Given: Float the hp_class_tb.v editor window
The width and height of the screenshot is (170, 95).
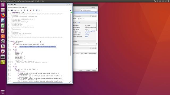Looking at the screenshot, I should click(69, 5).
